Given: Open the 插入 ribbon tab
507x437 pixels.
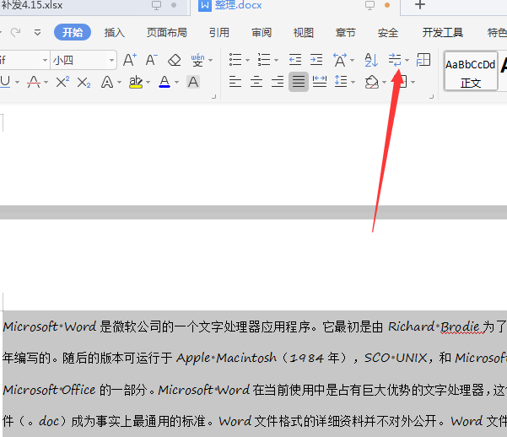Looking at the screenshot, I should coord(114,33).
